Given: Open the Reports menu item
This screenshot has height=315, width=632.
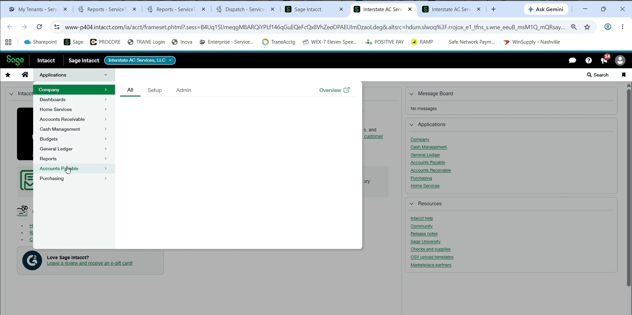Looking at the screenshot, I should point(74,159).
